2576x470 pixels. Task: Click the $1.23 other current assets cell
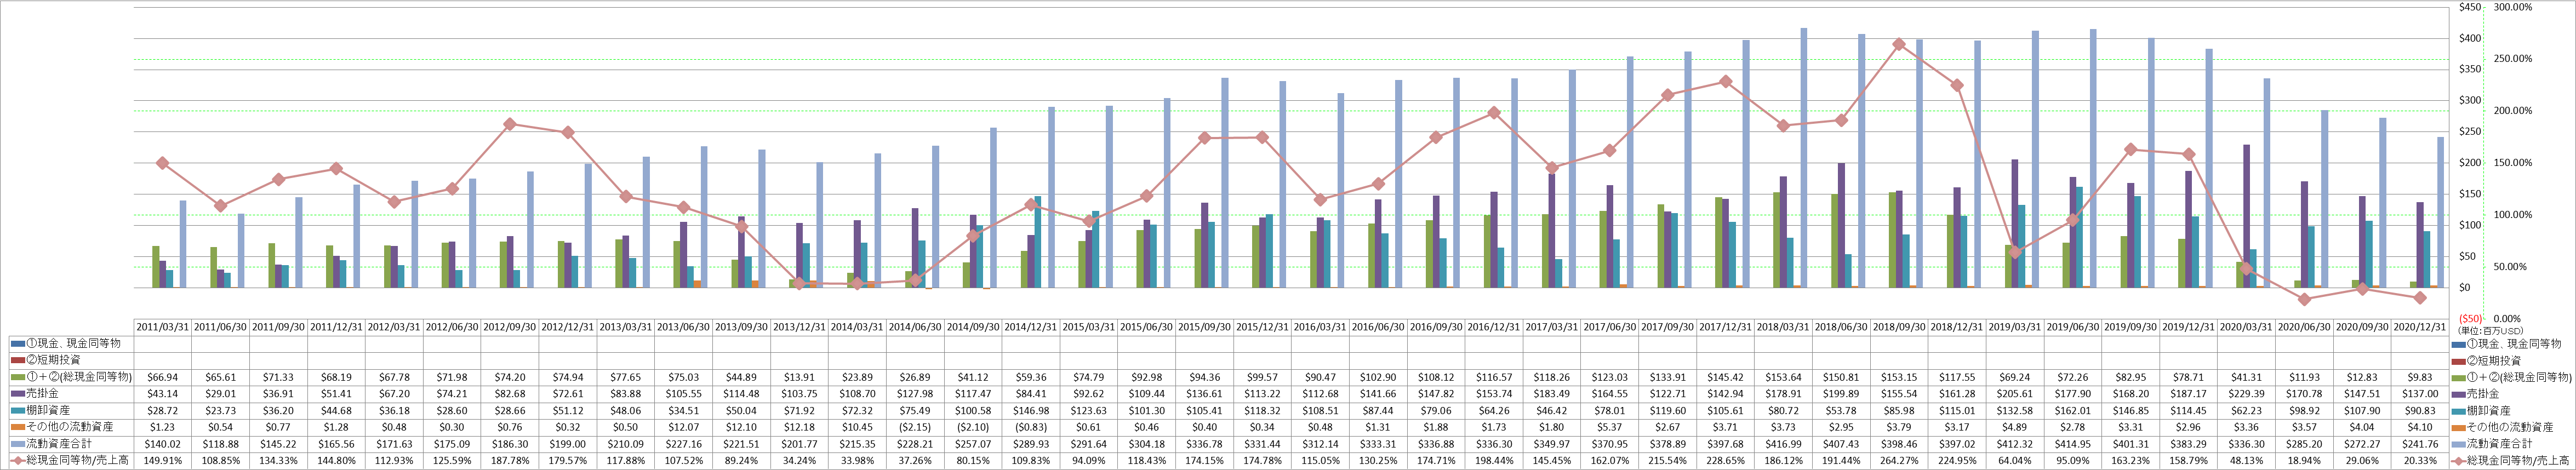[x=163, y=427]
